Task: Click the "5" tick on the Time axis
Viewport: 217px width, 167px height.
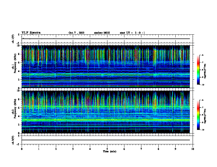Action: [x=107, y=149]
